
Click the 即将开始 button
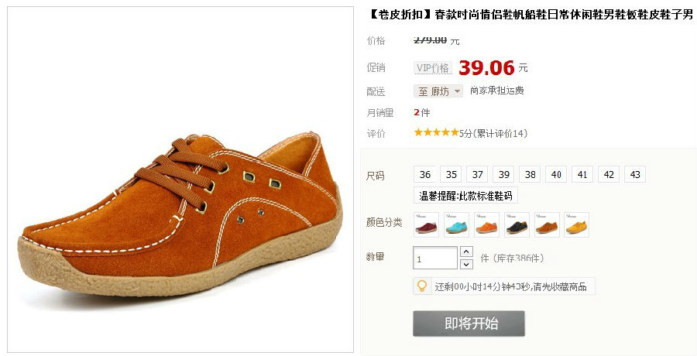click(x=469, y=323)
